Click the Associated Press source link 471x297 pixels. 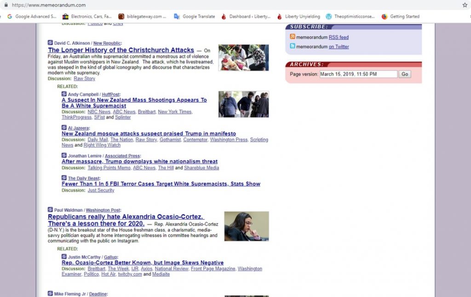[122, 156]
